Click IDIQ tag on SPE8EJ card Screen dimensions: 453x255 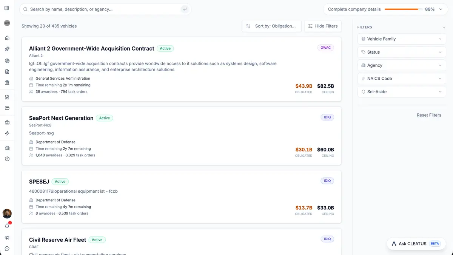pyautogui.click(x=327, y=181)
